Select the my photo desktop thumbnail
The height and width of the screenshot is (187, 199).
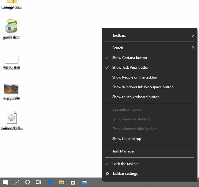pyautogui.click(x=11, y=89)
